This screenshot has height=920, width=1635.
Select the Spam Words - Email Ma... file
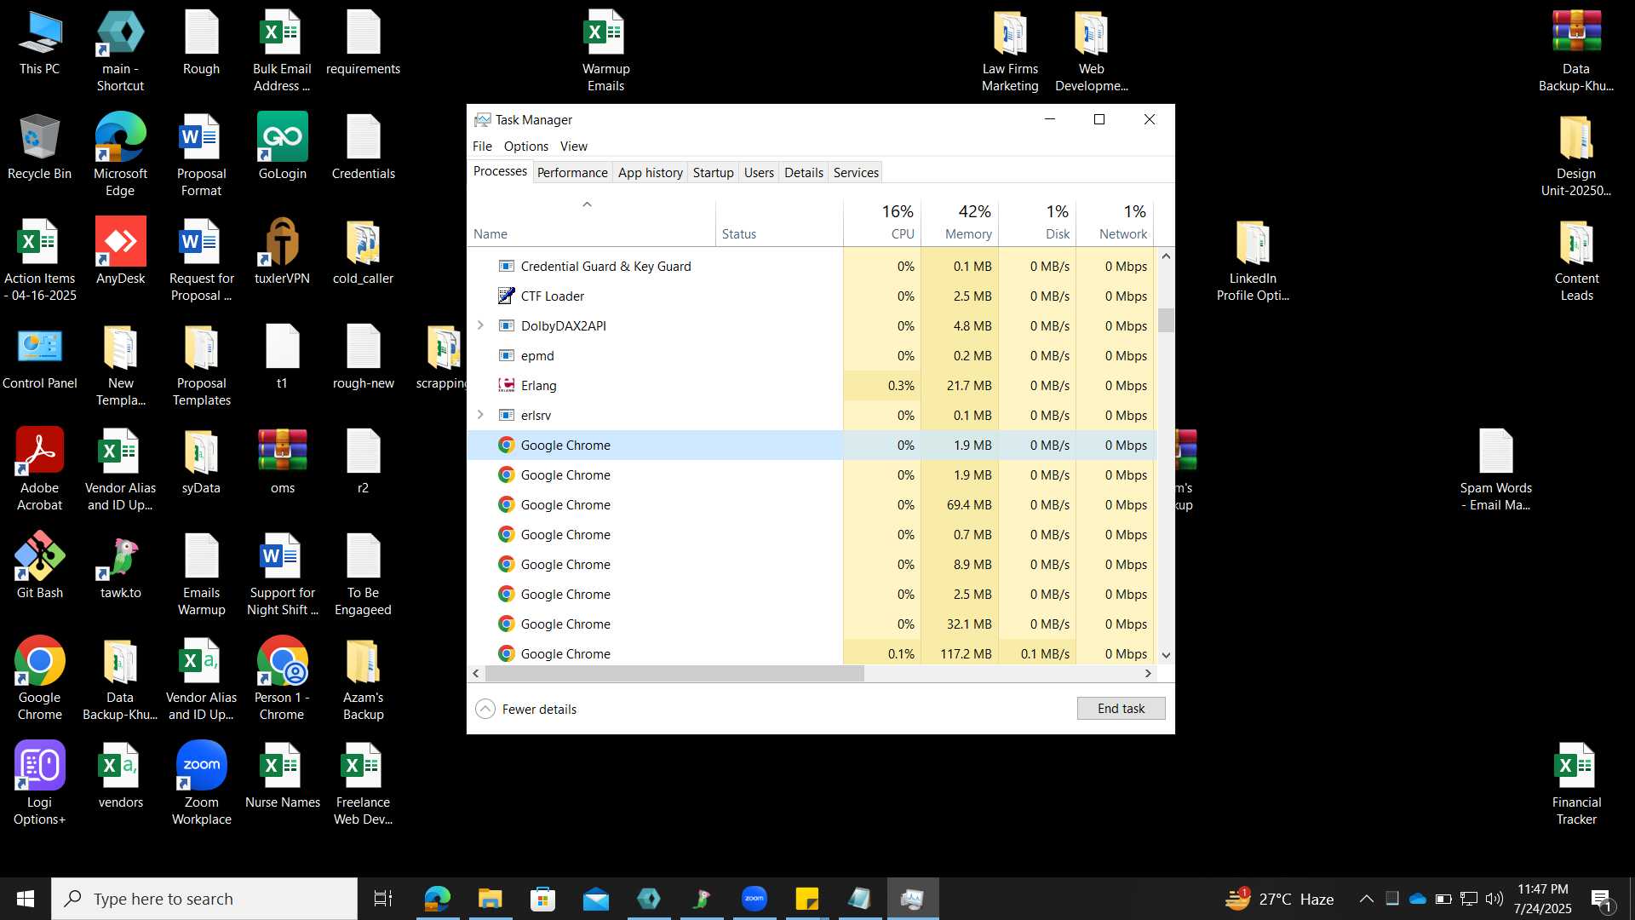click(x=1495, y=469)
